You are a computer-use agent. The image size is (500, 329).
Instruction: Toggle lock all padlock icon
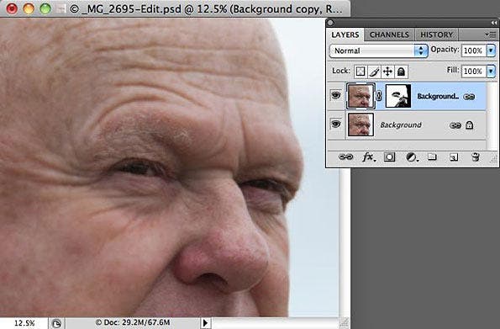click(401, 72)
